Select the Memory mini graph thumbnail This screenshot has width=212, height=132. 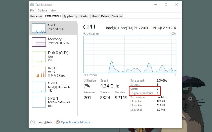tap(39, 42)
